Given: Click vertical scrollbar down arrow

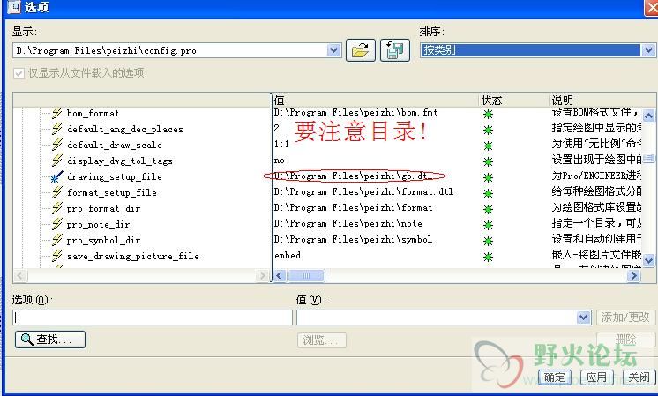Looking at the screenshot, I should pos(648,260).
